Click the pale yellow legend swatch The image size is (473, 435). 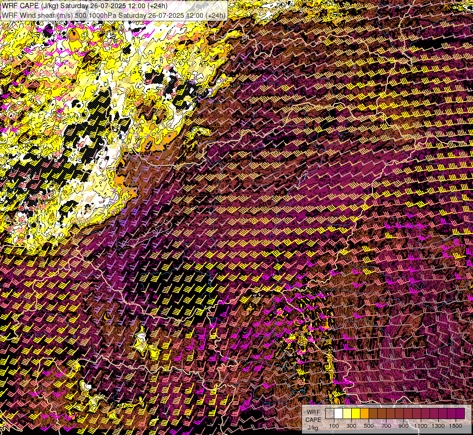pos(347,414)
